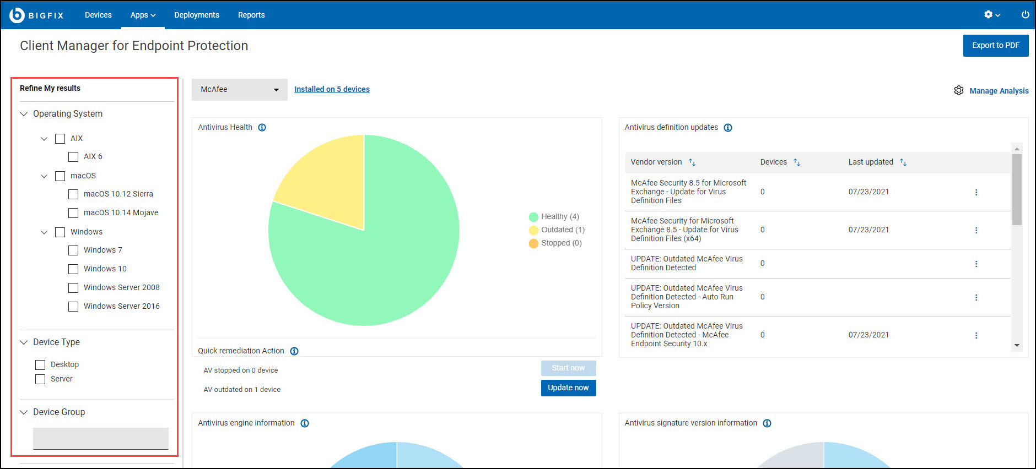Collapse the Windows tree node
This screenshot has width=1036, height=469.
tap(44, 232)
